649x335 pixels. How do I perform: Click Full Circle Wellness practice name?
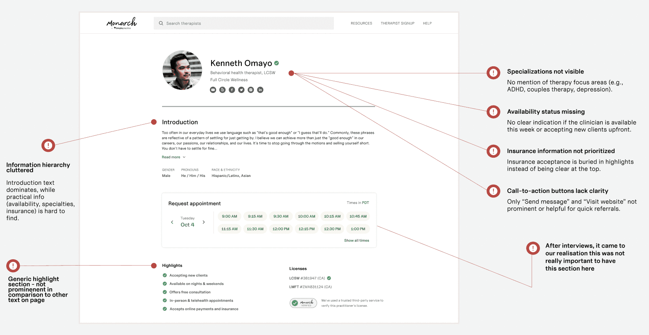click(x=229, y=80)
